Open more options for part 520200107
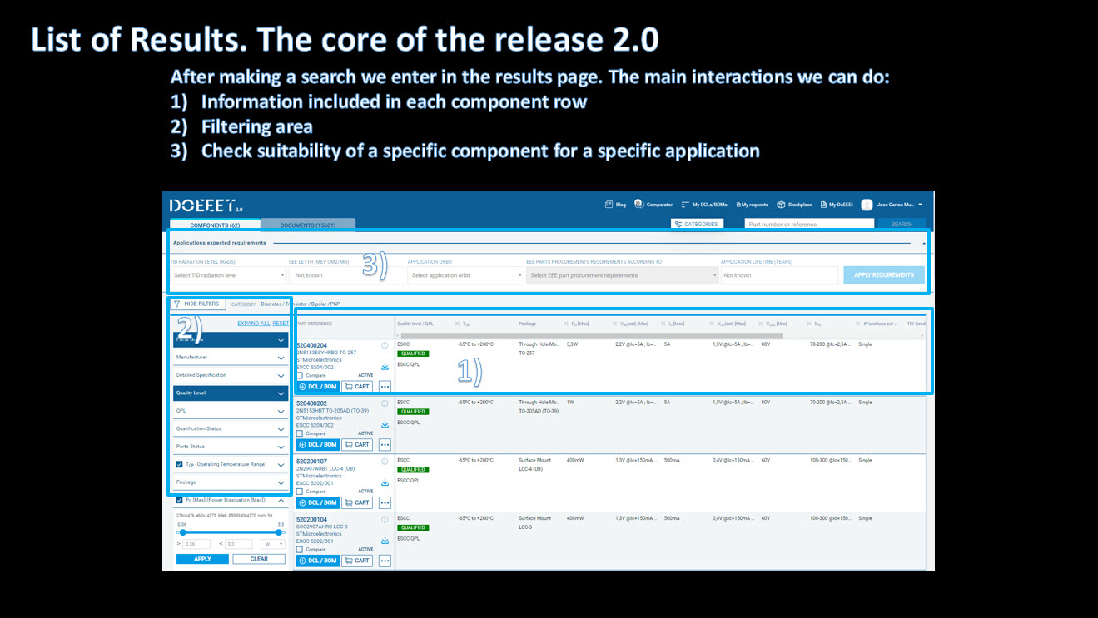Screen dimensions: 1098x618 [385, 503]
